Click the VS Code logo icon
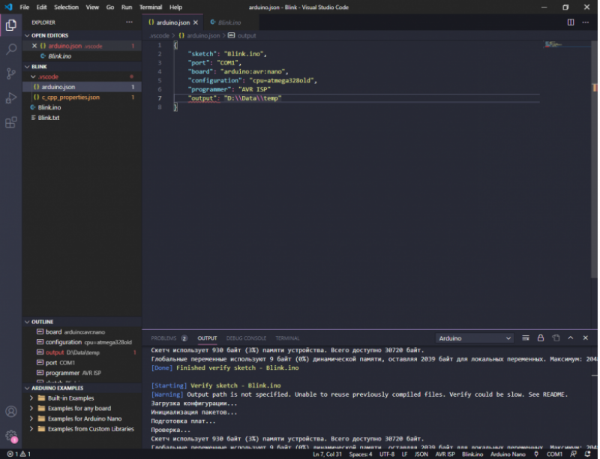This screenshot has height=459, width=600. click(8, 7)
